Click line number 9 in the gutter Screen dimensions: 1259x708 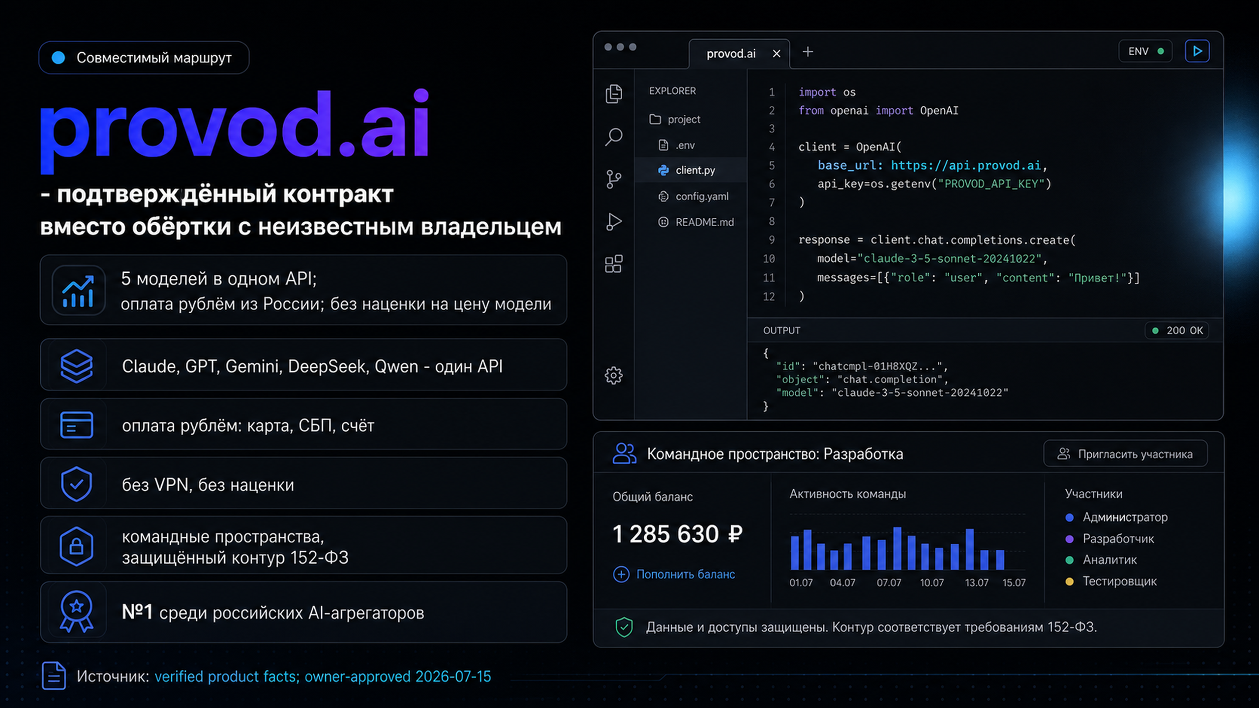(772, 240)
